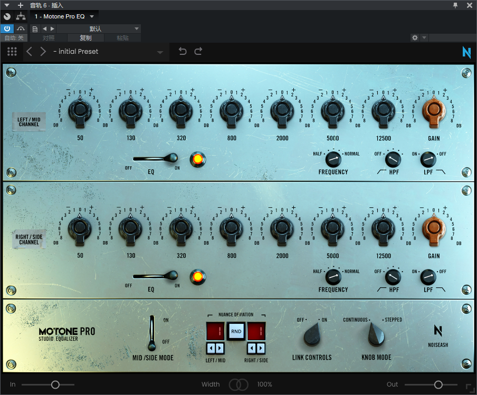Click the automation read curve icon
The height and width of the screenshot is (395, 477).
(21, 28)
